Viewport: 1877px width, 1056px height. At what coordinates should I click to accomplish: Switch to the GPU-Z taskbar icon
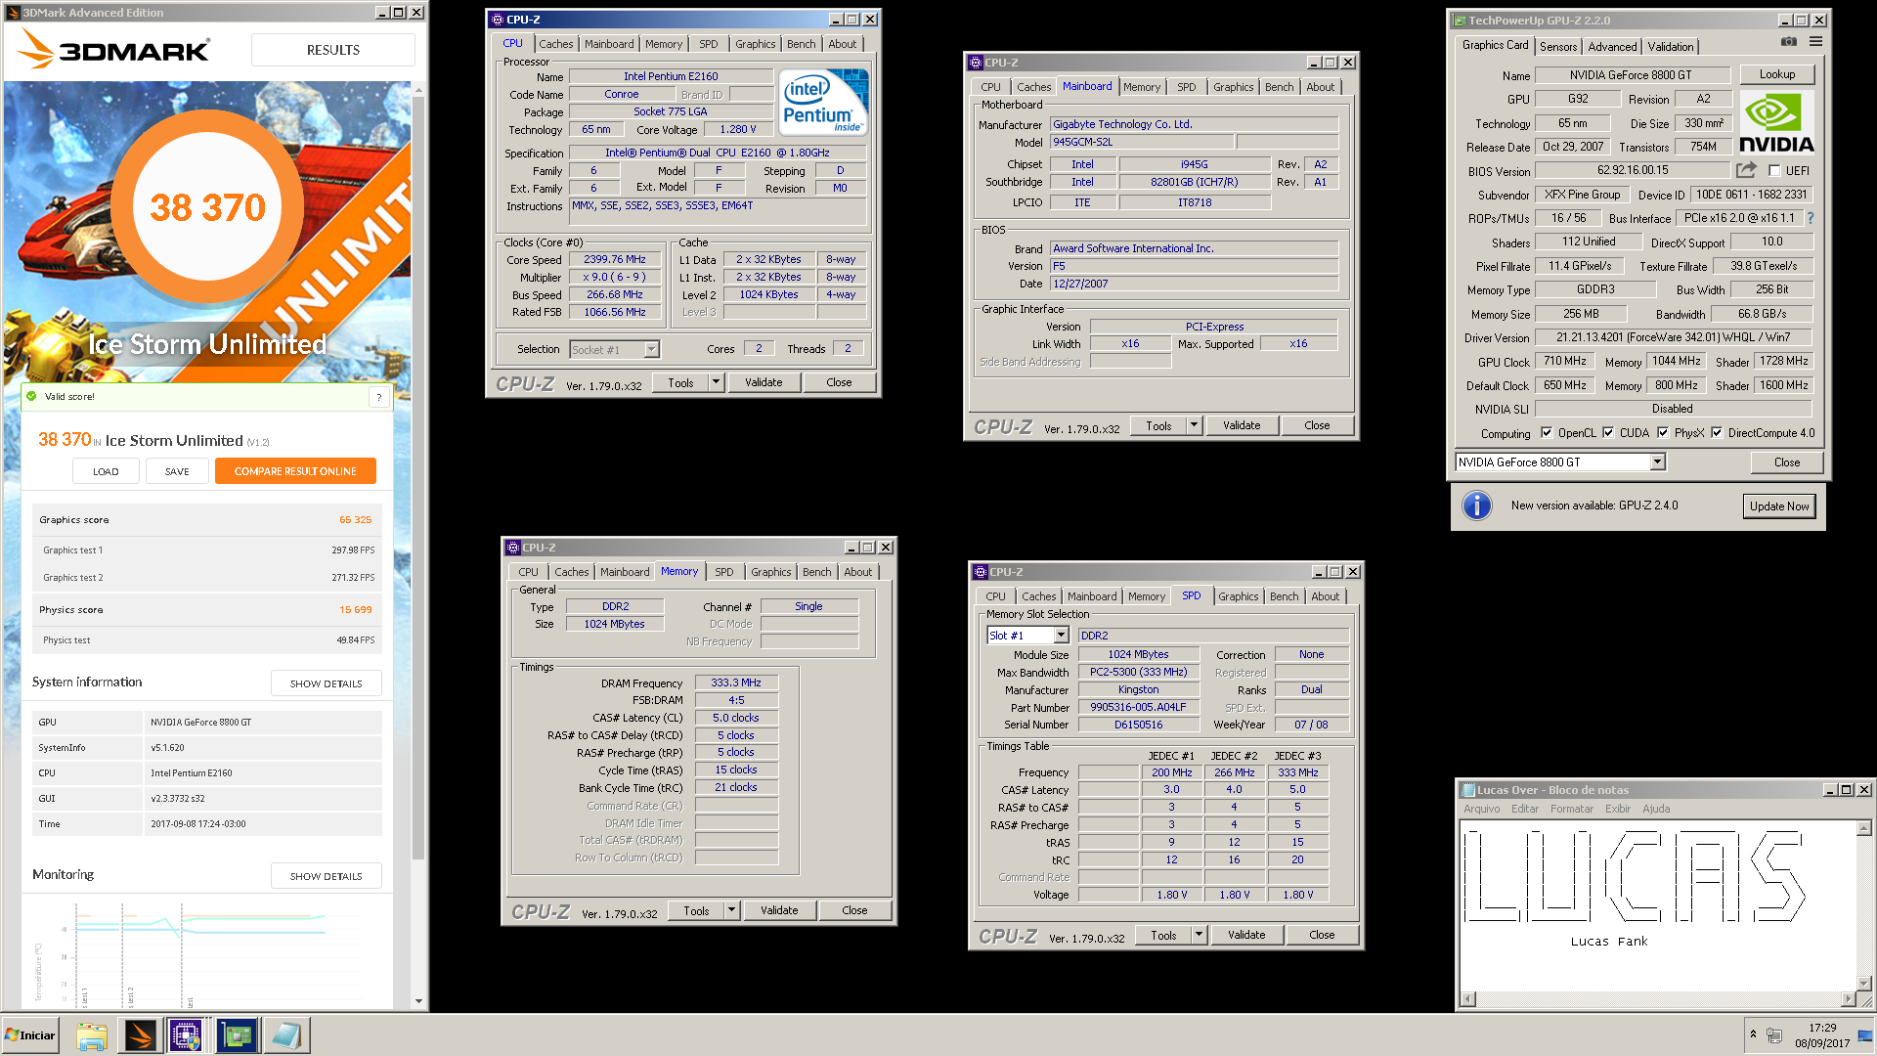click(x=237, y=1035)
